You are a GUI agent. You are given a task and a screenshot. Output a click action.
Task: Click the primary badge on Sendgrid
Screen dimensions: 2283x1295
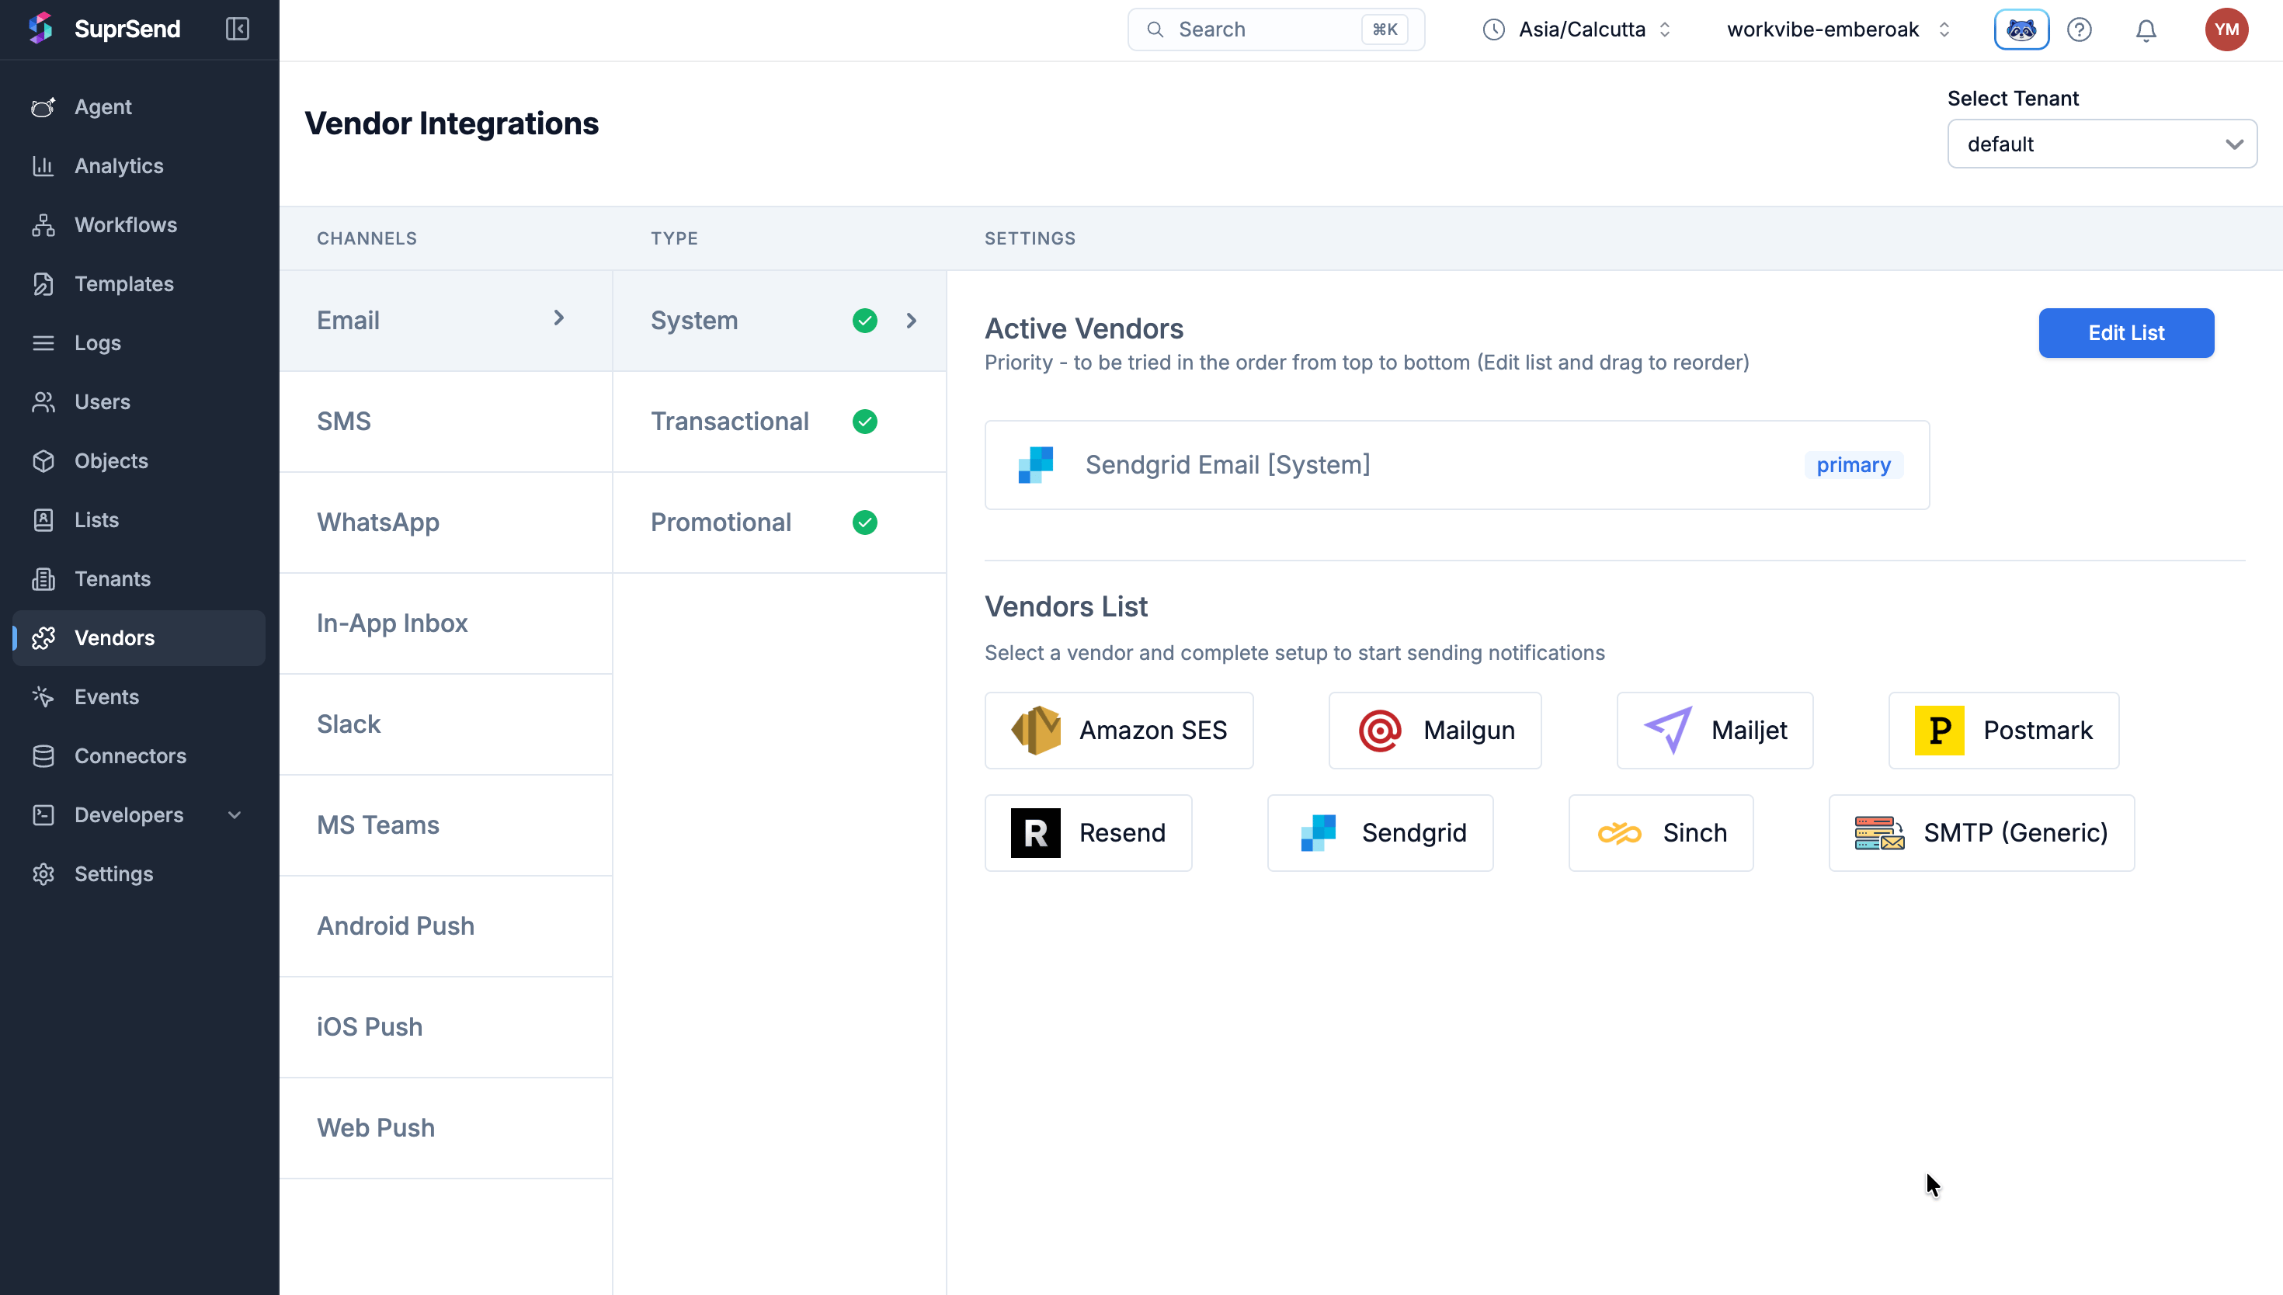[1854, 465]
